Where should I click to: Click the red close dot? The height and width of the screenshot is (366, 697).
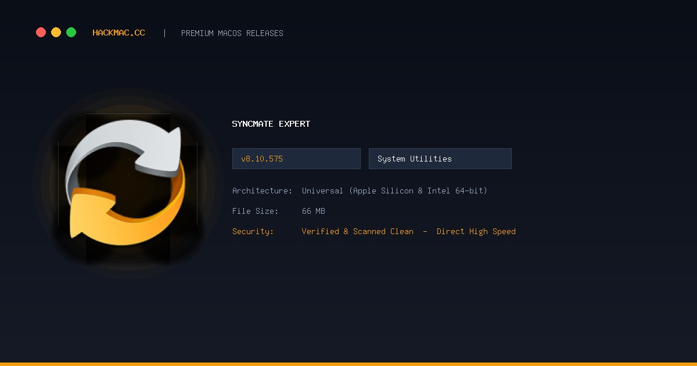click(41, 33)
